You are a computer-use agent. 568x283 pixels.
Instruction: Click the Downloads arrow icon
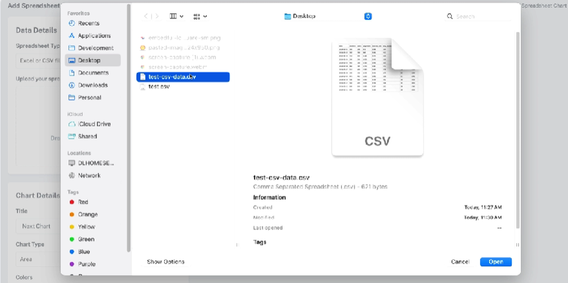point(72,85)
